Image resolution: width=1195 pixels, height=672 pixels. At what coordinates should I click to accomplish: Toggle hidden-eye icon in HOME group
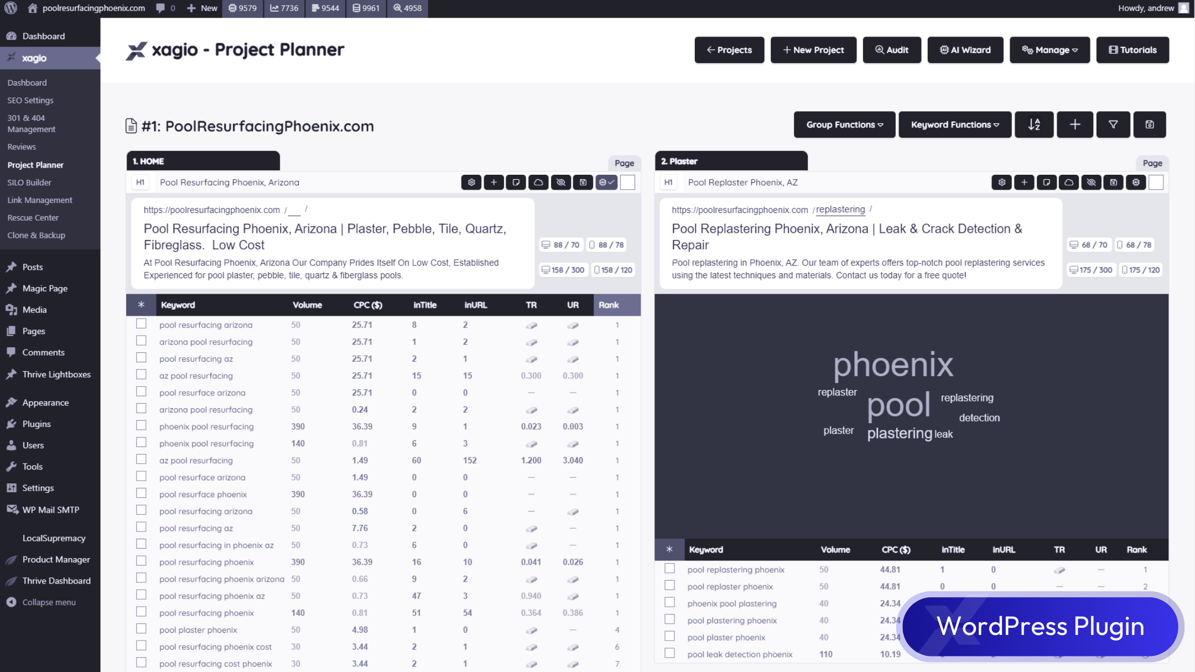560,183
